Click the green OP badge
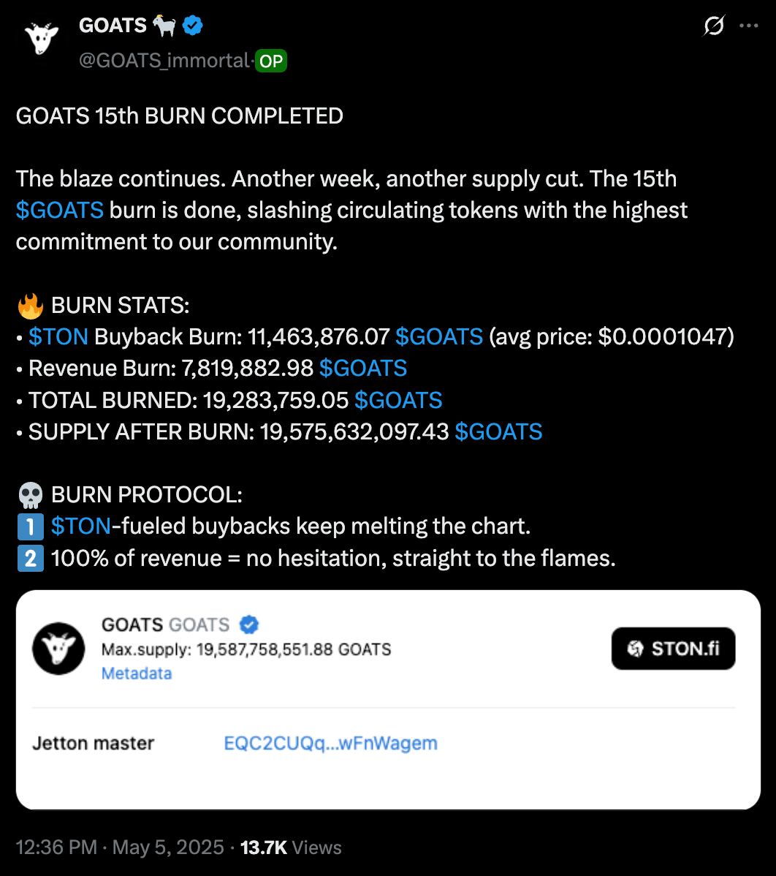The height and width of the screenshot is (876, 776). (x=271, y=61)
